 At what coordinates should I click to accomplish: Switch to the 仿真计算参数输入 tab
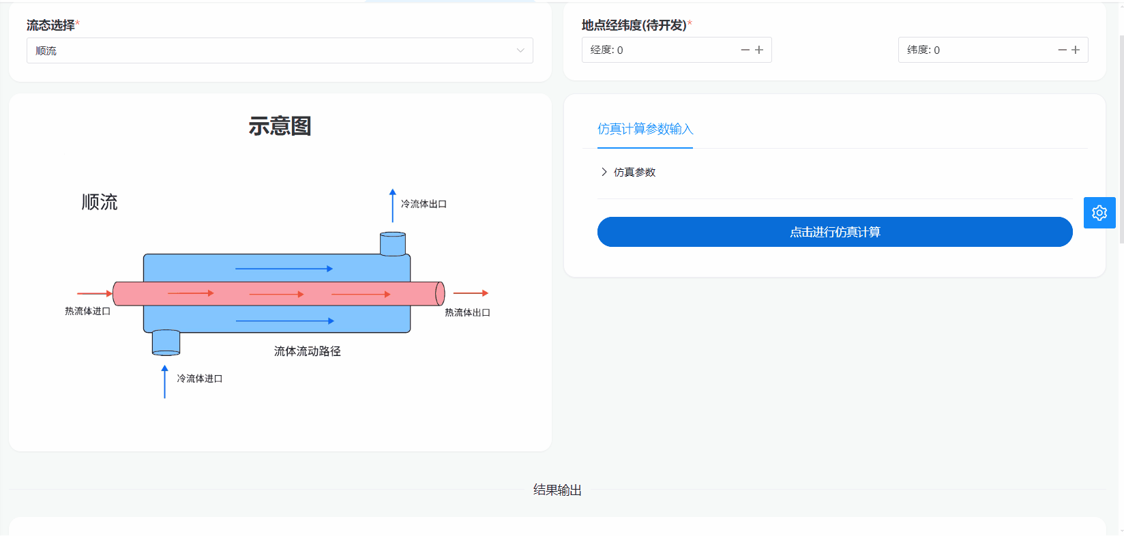[645, 129]
